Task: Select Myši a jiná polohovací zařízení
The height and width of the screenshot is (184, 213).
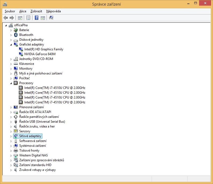Action: 41,73
